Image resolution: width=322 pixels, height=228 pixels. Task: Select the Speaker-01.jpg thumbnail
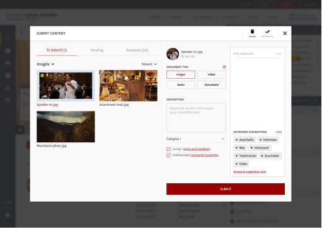point(66,86)
